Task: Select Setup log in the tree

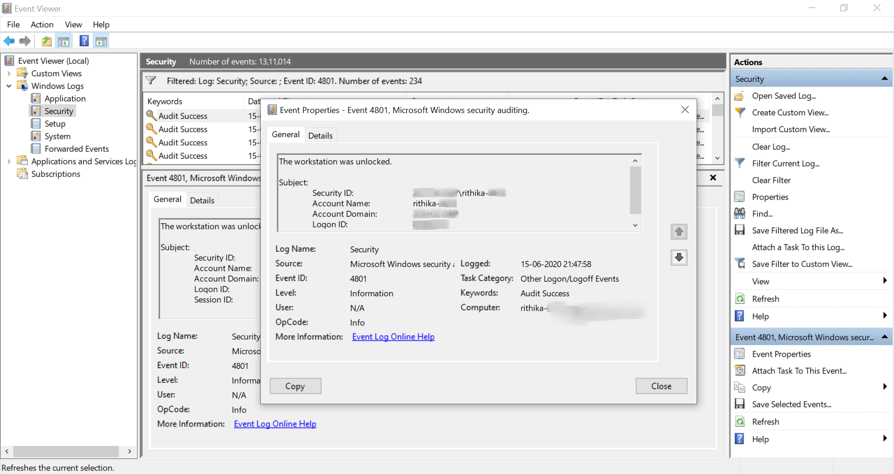Action: pos(55,124)
